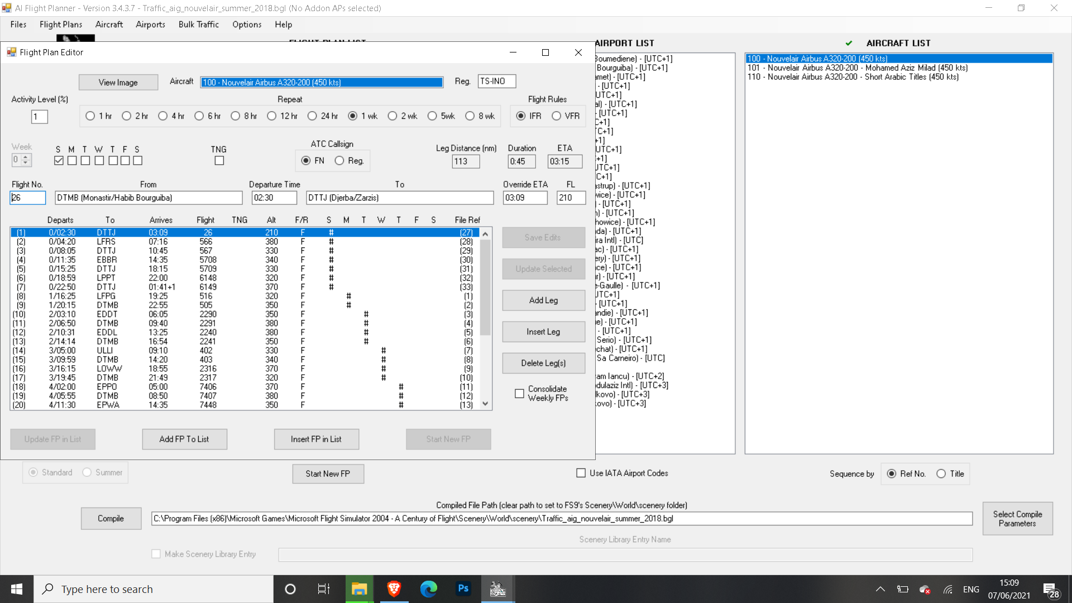This screenshot has width=1072, height=603.
Task: Open File Explorer from taskbar
Action: pyautogui.click(x=359, y=589)
